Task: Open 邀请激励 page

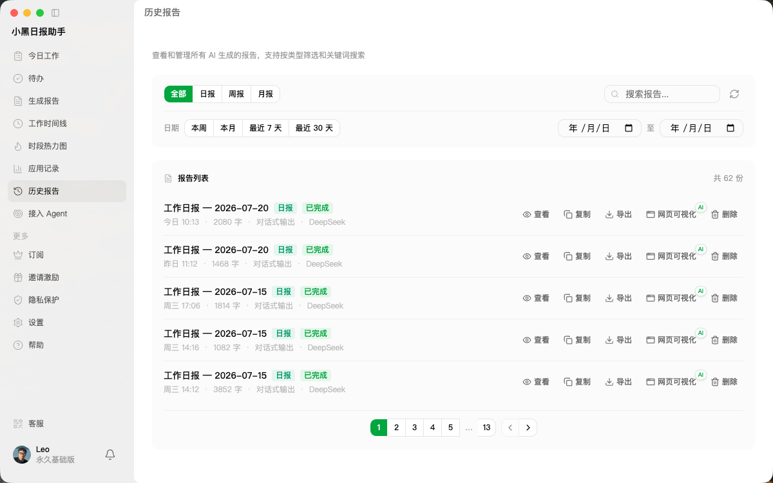Action: click(67, 278)
